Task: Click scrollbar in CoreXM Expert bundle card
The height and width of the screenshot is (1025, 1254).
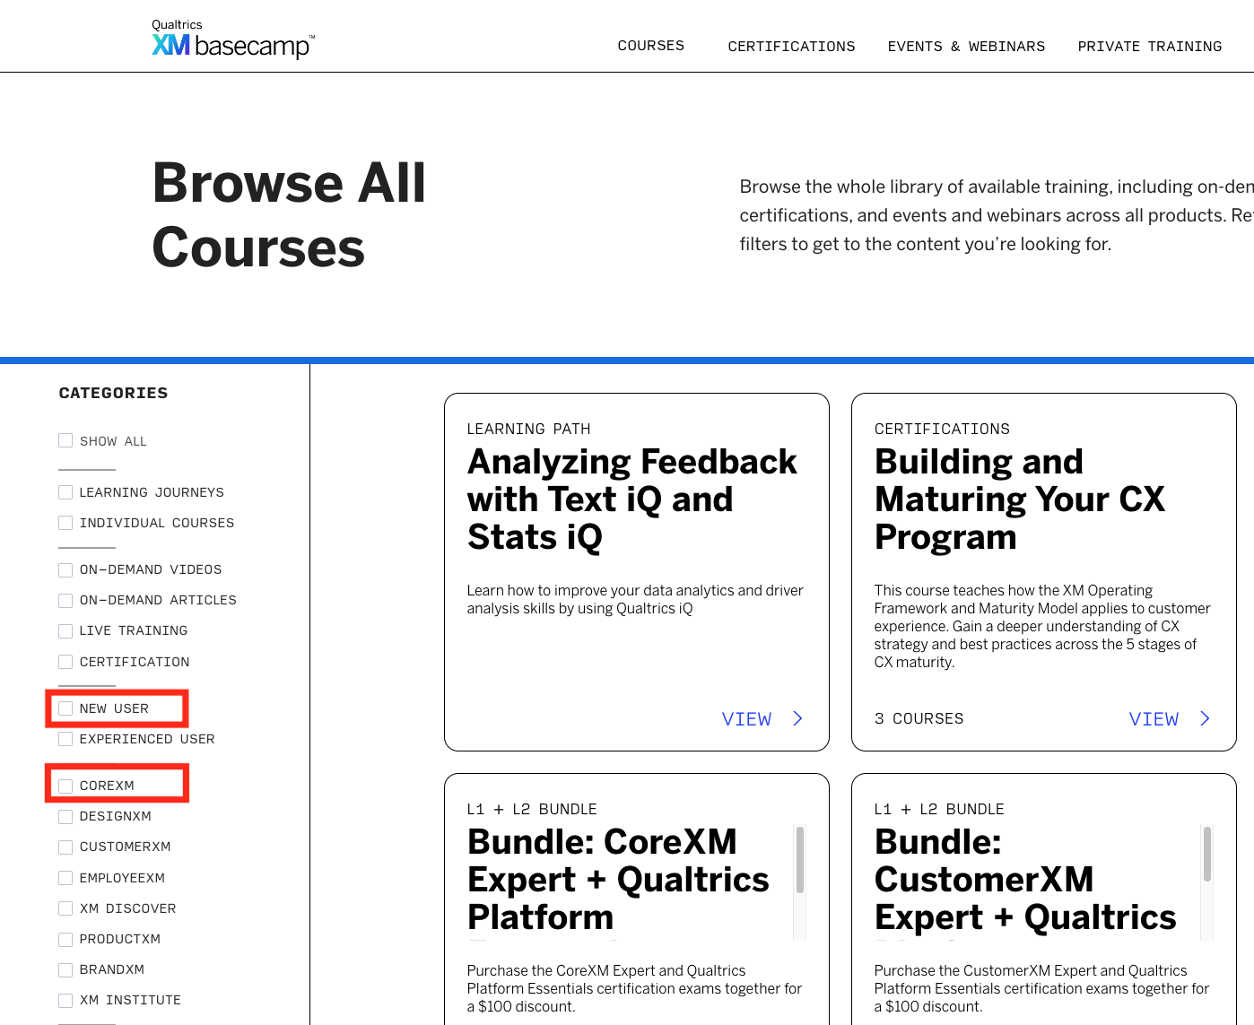Action: (x=799, y=861)
